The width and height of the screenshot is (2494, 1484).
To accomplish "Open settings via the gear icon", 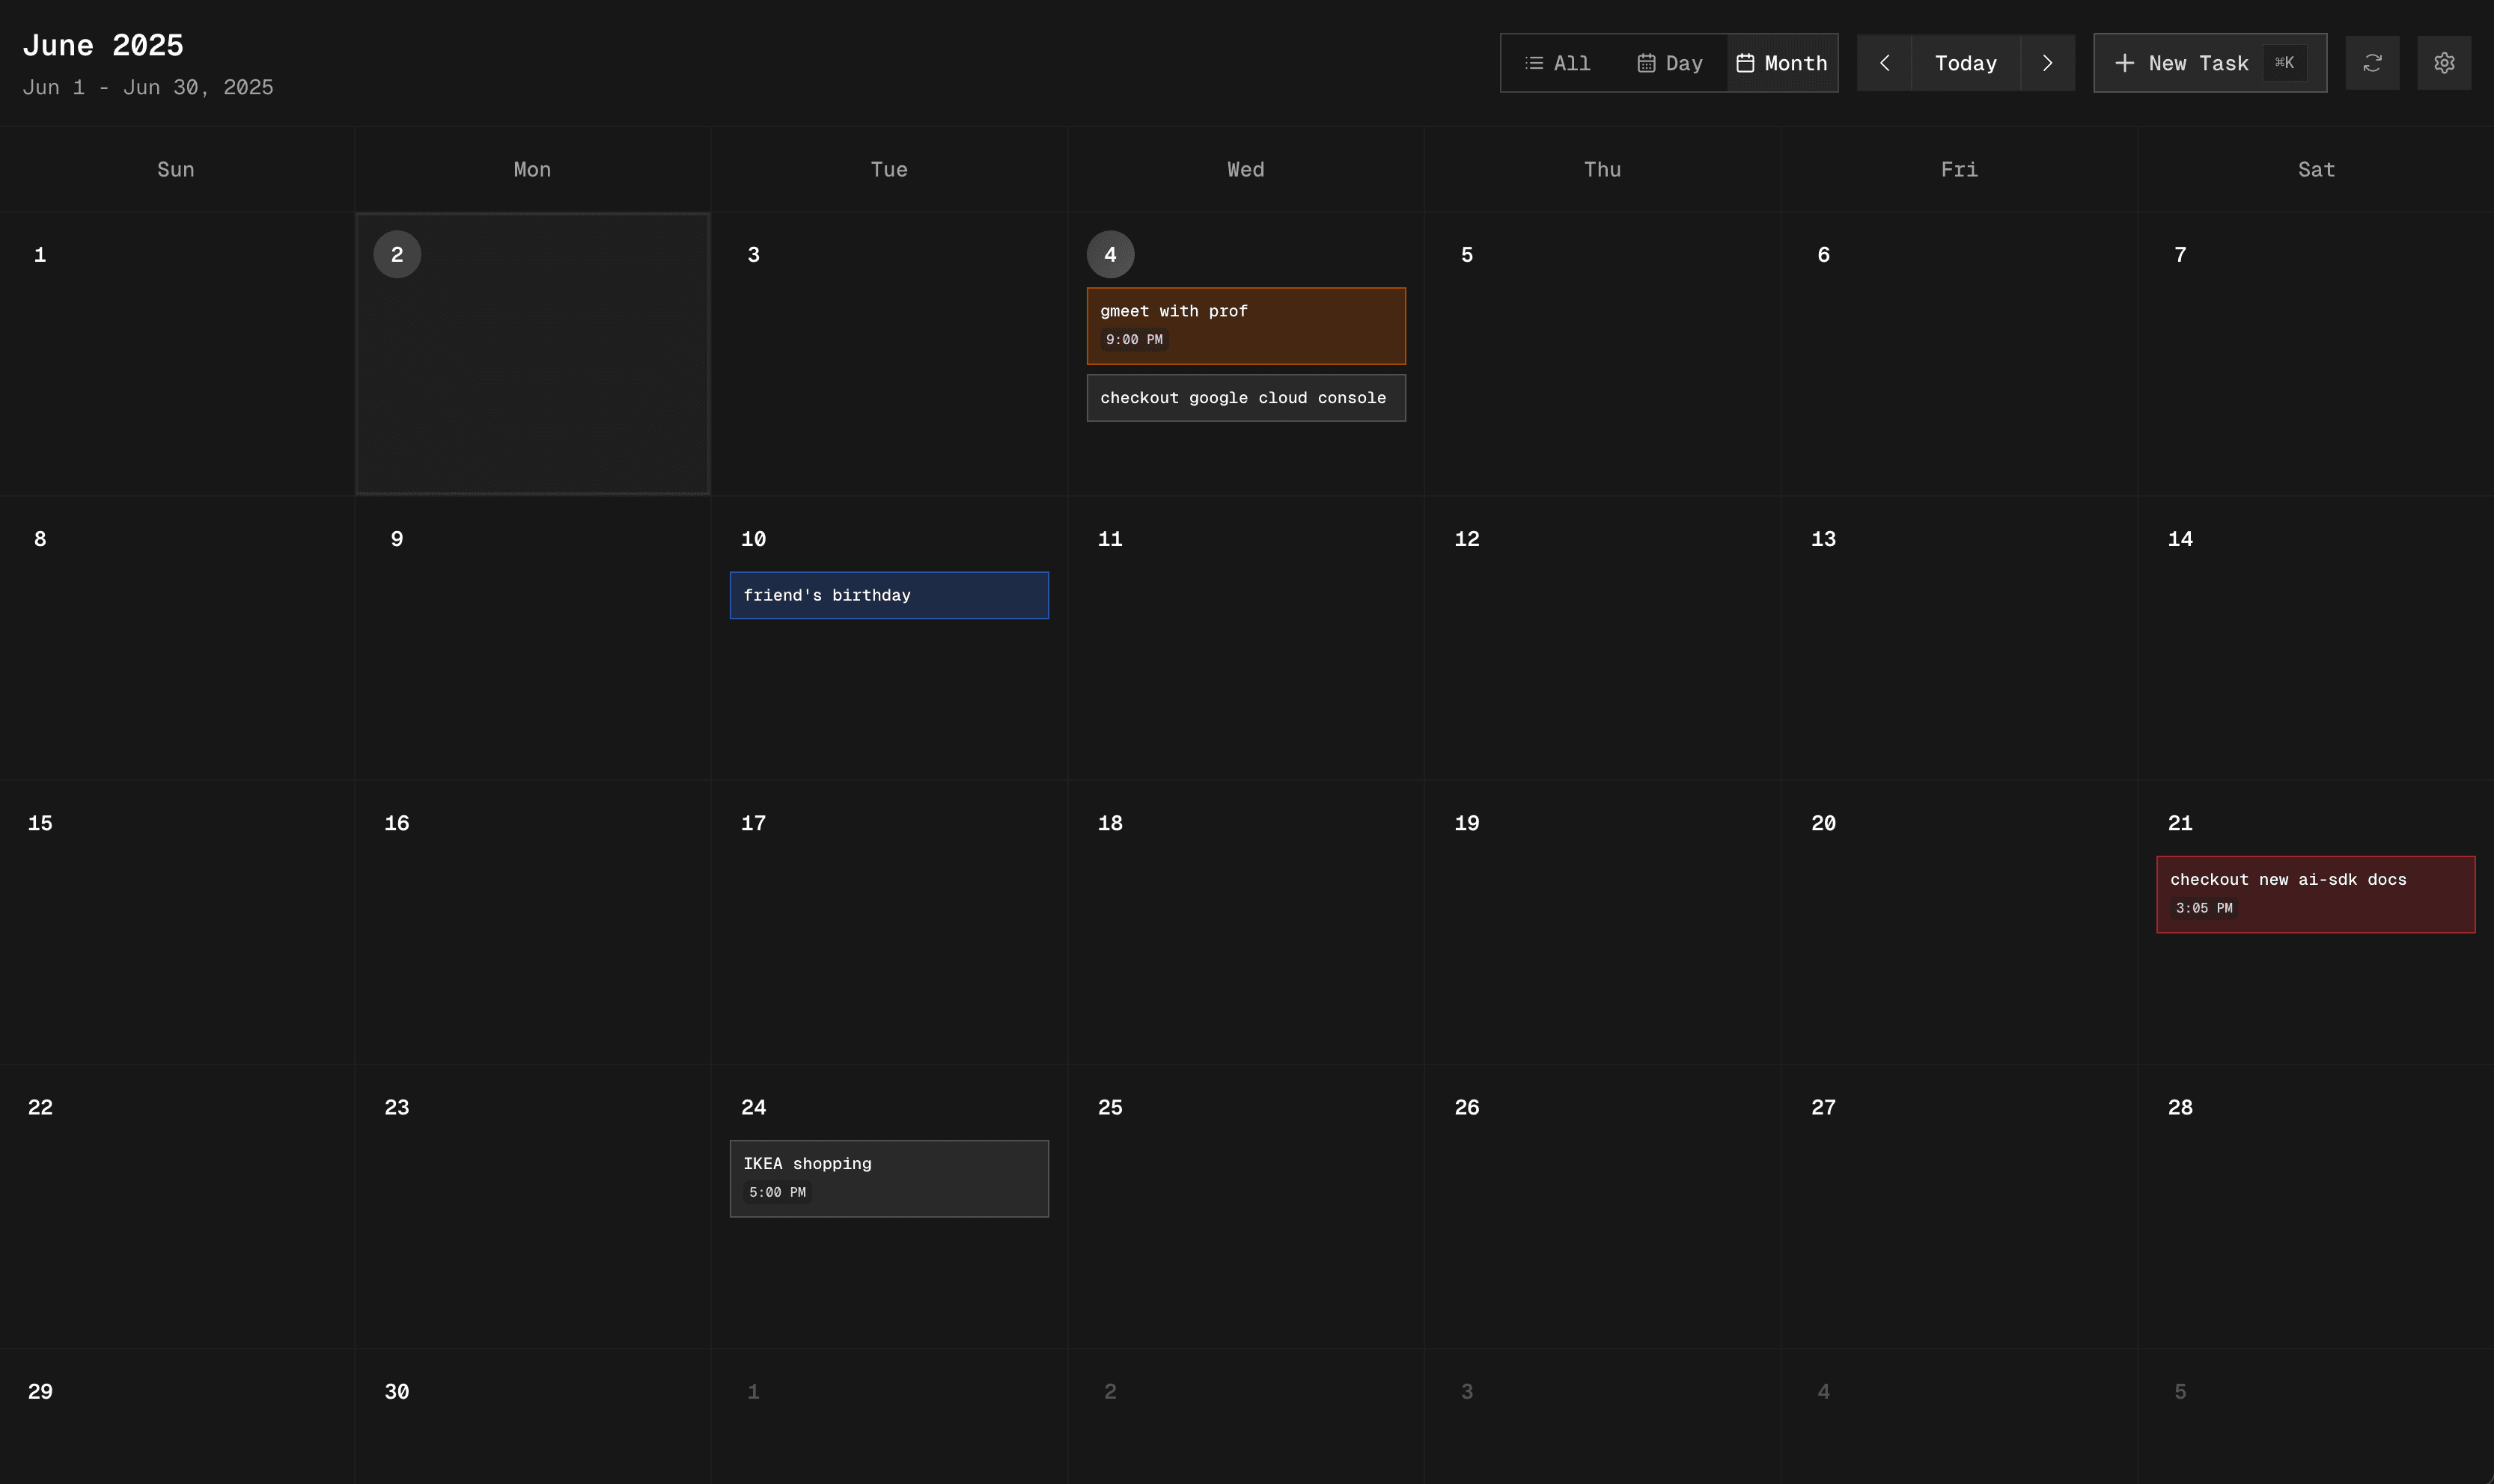I will click(2444, 63).
